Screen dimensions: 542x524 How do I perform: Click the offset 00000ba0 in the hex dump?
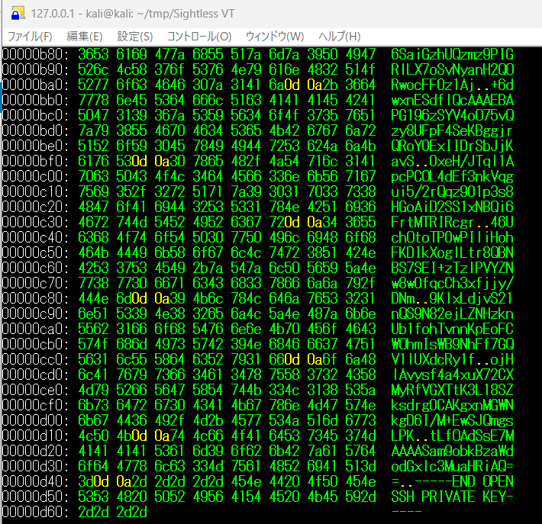point(35,85)
